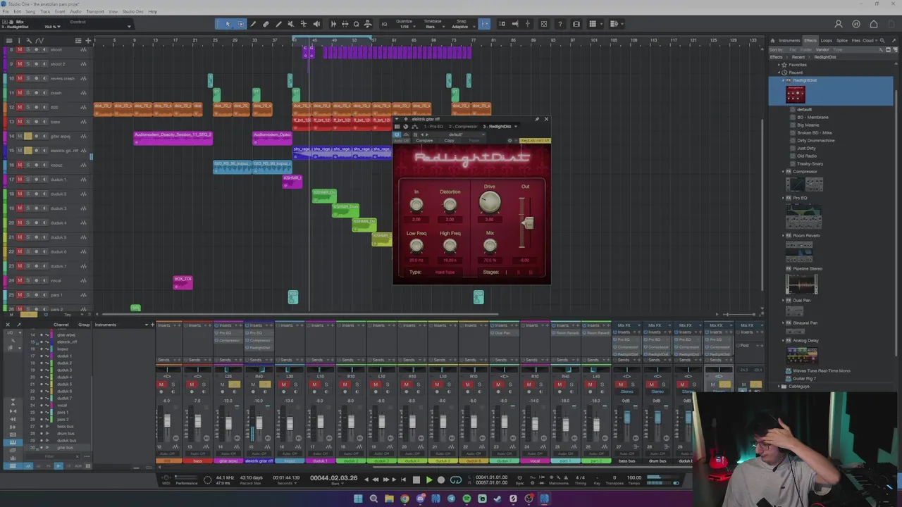Toggle mute on shoot track

[20, 50]
